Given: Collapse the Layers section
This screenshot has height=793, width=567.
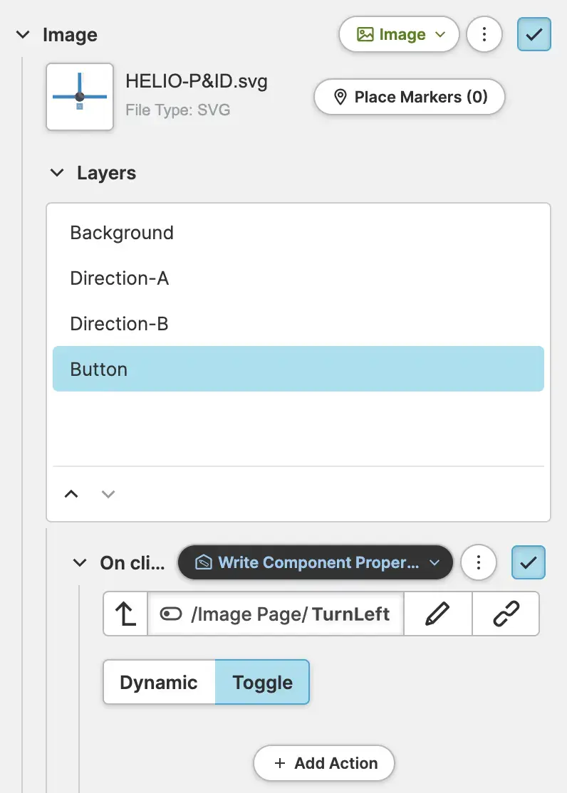Looking at the screenshot, I should click(57, 173).
